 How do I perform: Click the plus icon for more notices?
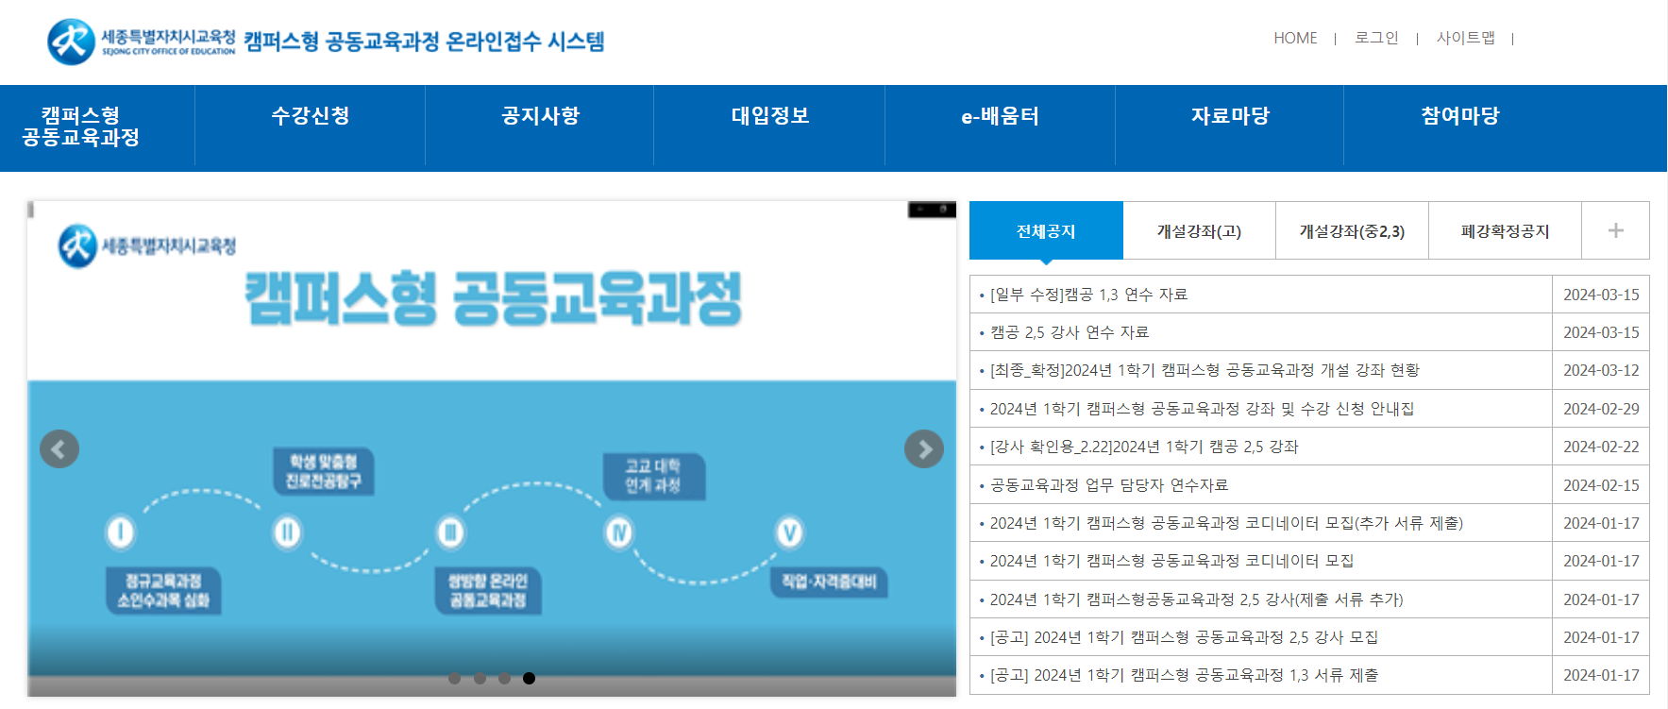click(x=1615, y=230)
